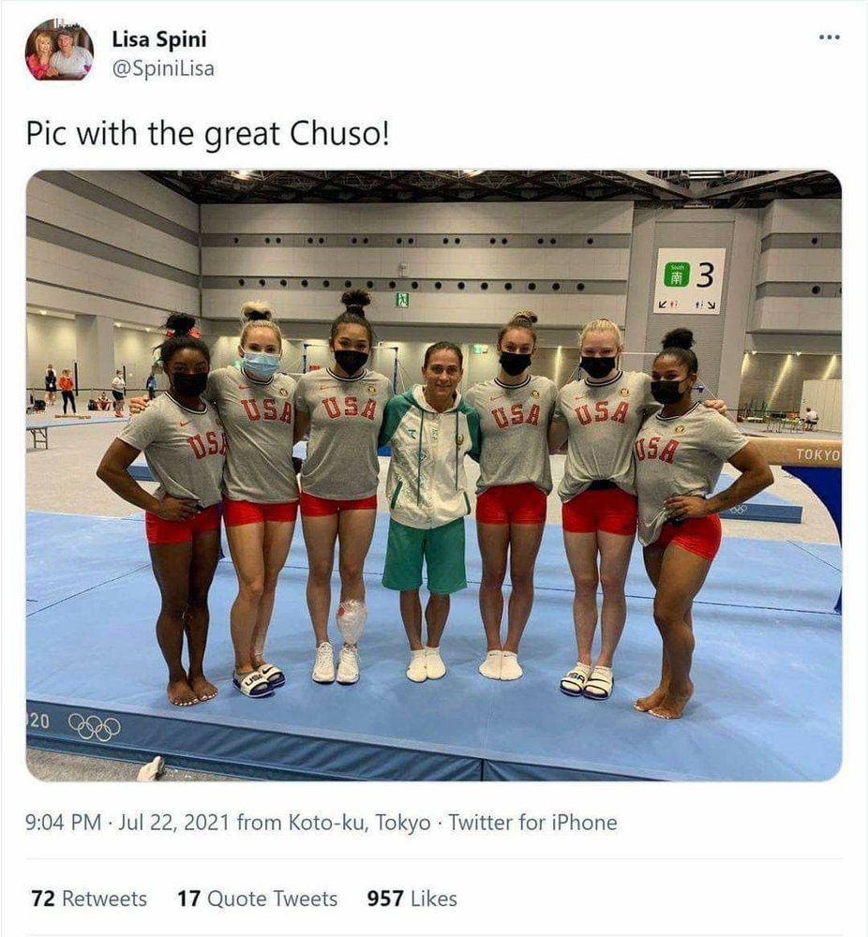Click the TOKYO label on the balance beam
The image size is (868, 937).
point(818,454)
